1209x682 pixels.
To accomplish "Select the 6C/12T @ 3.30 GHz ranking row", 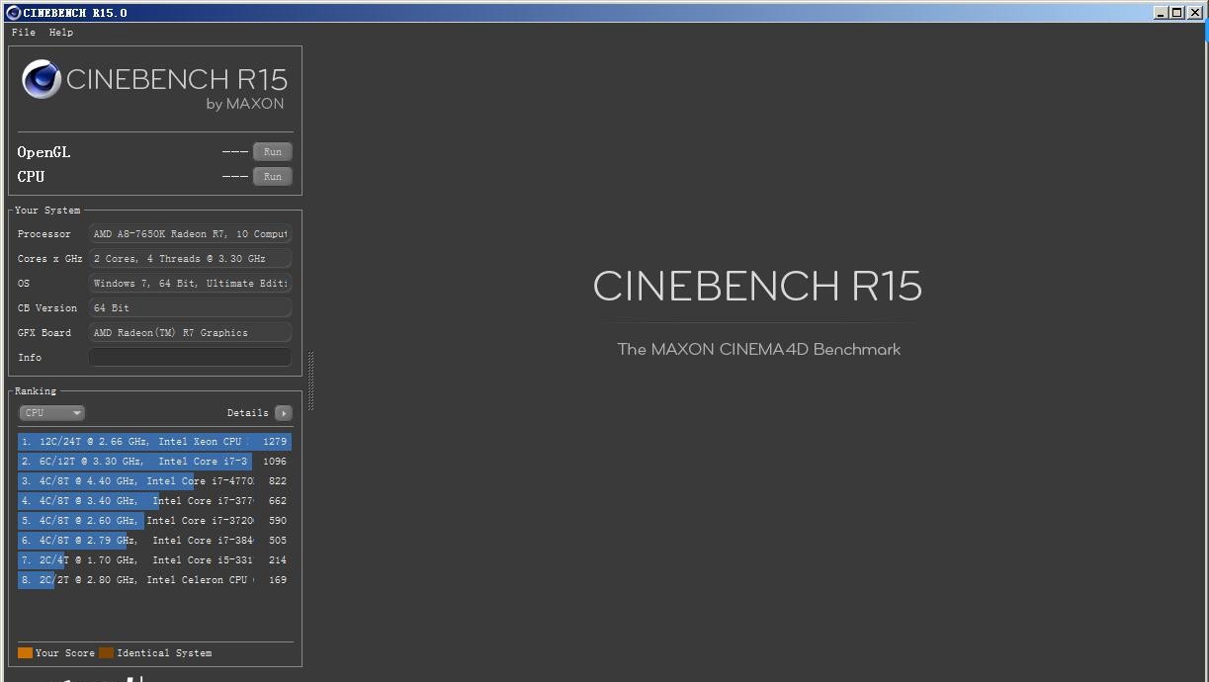I will [x=154, y=462].
